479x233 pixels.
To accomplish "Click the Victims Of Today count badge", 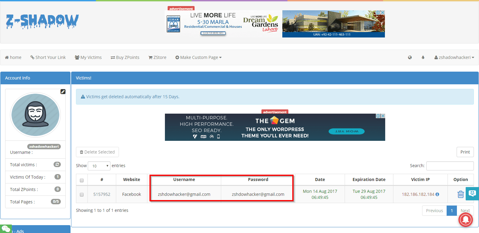I will pyautogui.click(x=57, y=177).
